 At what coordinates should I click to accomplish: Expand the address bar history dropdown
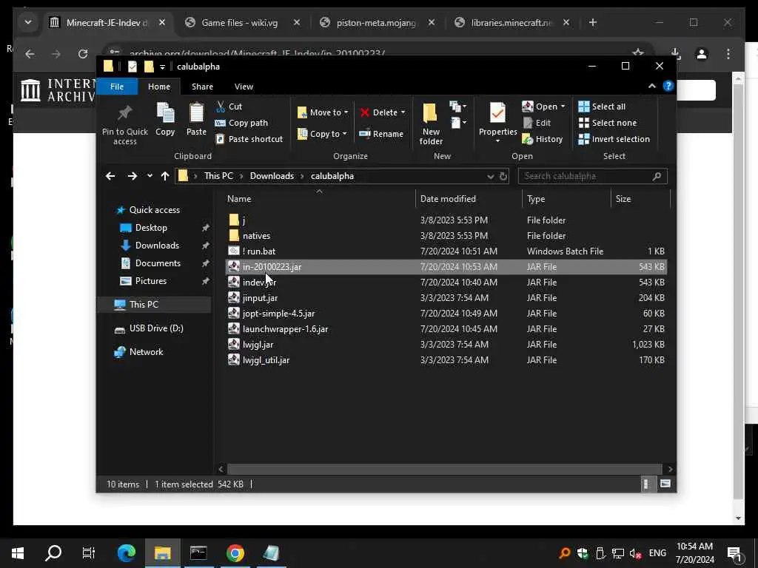coord(491,176)
